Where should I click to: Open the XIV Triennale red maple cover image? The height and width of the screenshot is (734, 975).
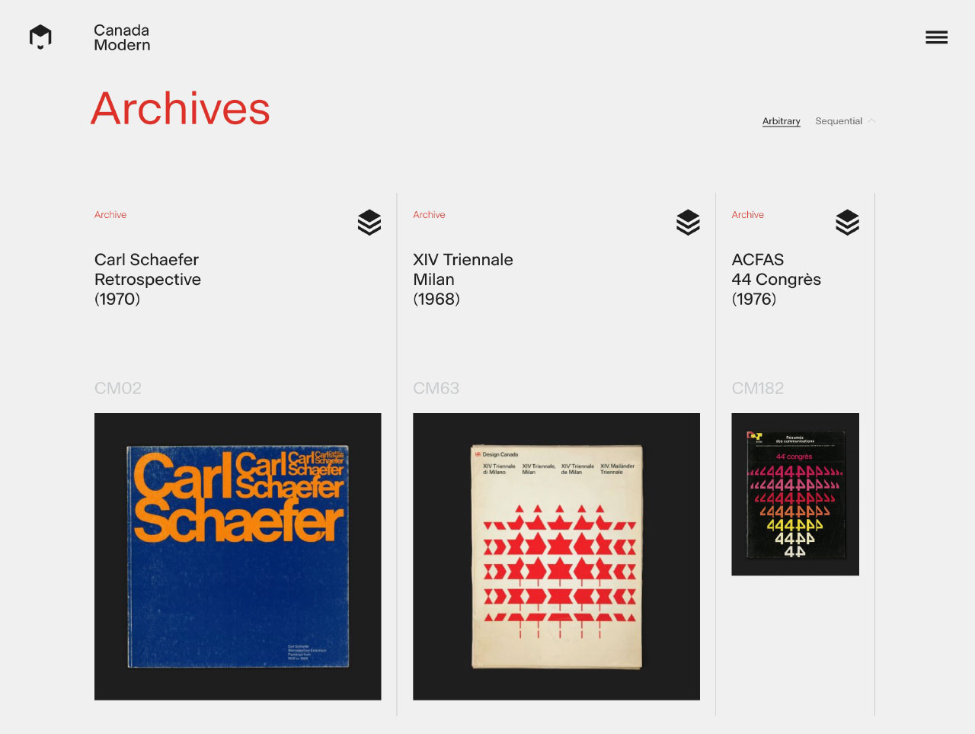click(x=556, y=556)
